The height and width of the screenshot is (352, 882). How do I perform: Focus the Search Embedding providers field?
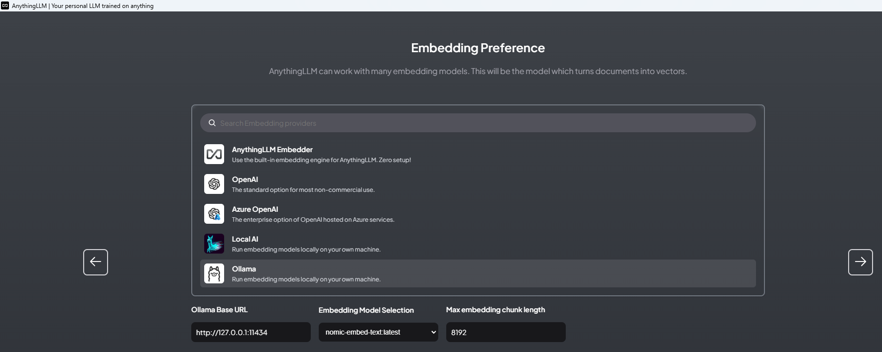click(x=478, y=123)
